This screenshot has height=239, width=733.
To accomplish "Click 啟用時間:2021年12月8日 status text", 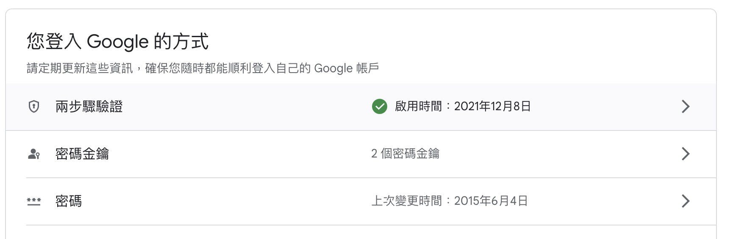I will (x=463, y=106).
